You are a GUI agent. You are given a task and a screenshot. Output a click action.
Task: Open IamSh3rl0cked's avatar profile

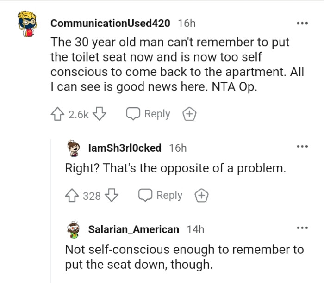pyautogui.click(x=73, y=148)
